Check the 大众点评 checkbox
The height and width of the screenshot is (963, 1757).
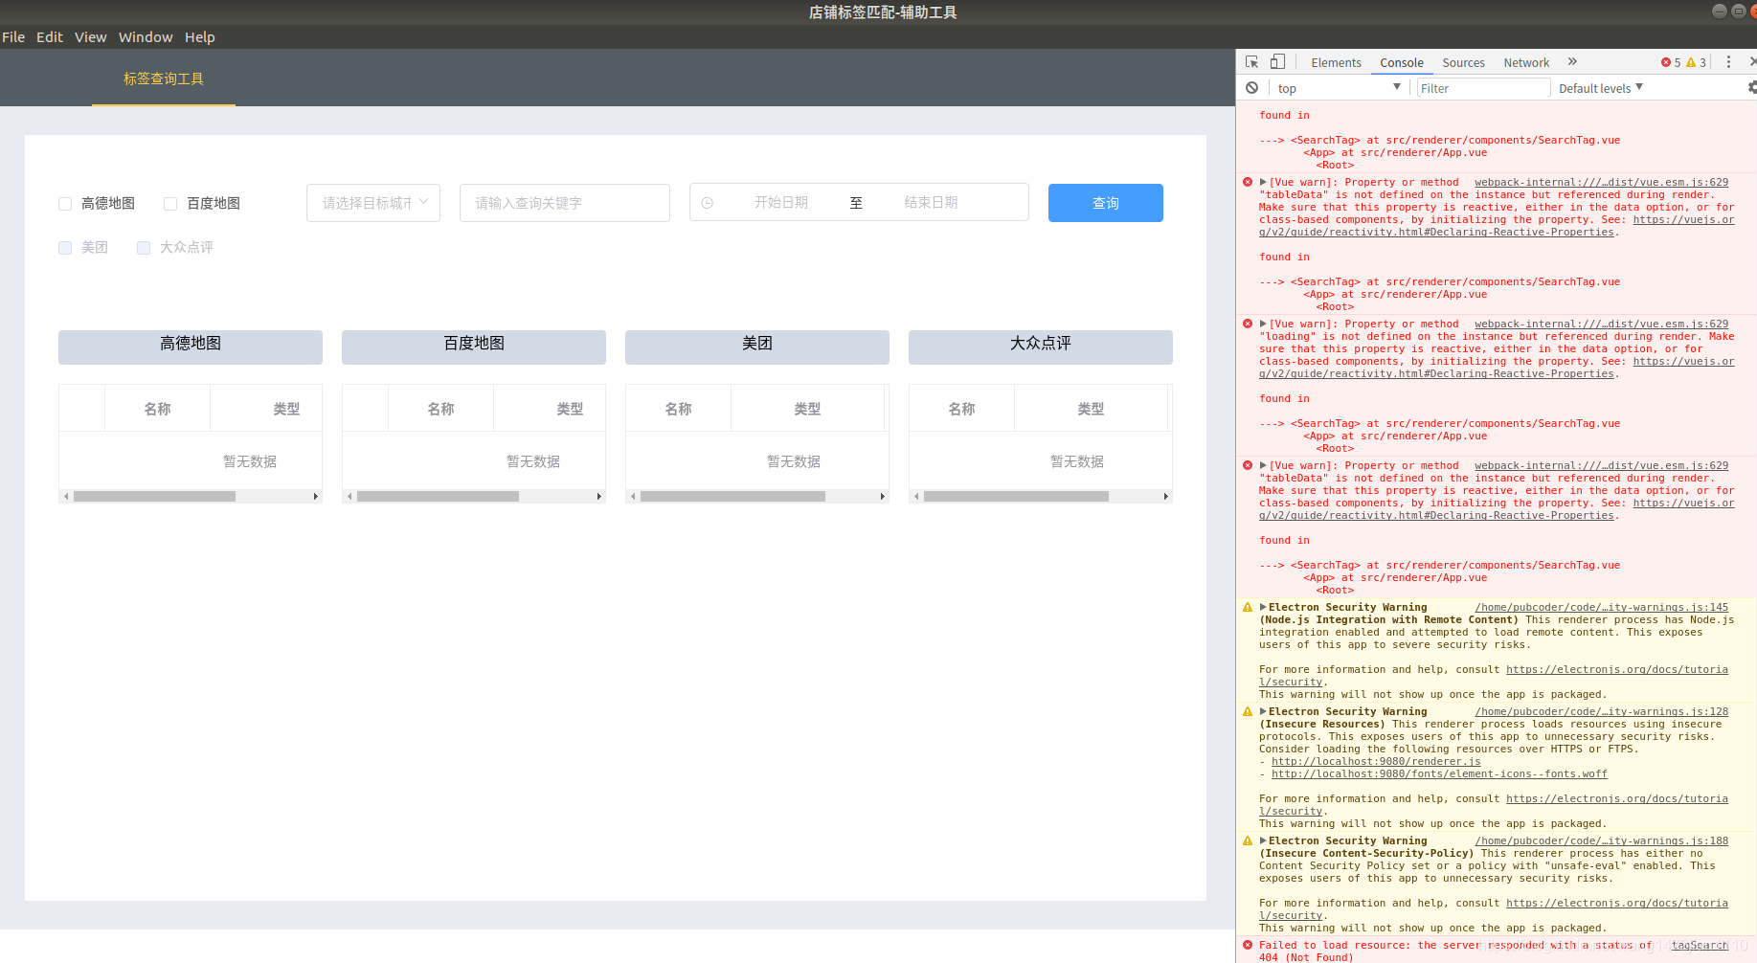point(144,248)
